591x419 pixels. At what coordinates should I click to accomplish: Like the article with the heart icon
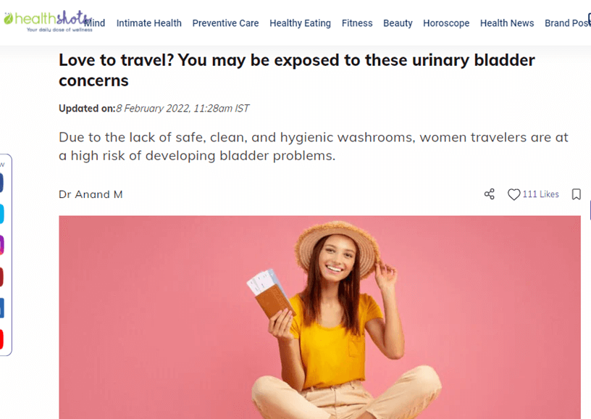514,194
